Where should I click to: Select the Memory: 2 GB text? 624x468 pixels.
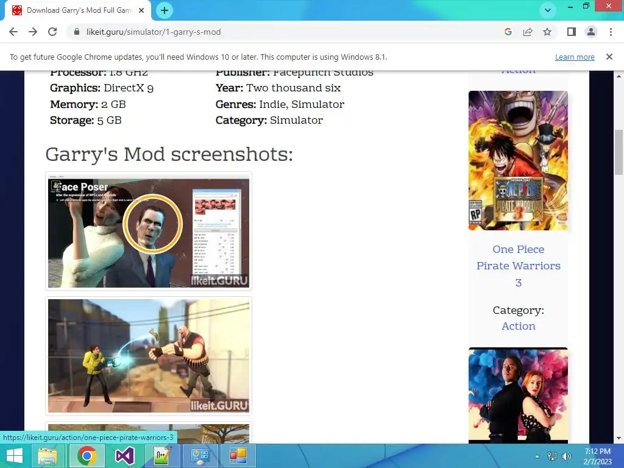[88, 104]
